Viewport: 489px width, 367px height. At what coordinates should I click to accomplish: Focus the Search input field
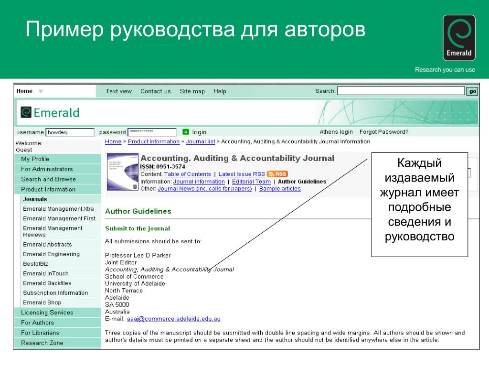[x=401, y=91]
